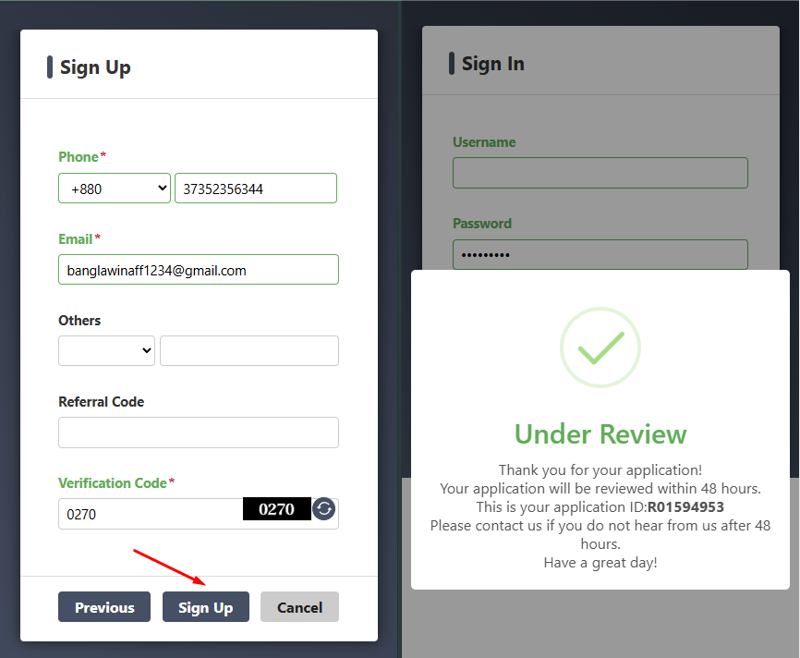Click the Verification Code text field
This screenshot has width=800, height=658.
[x=151, y=514]
